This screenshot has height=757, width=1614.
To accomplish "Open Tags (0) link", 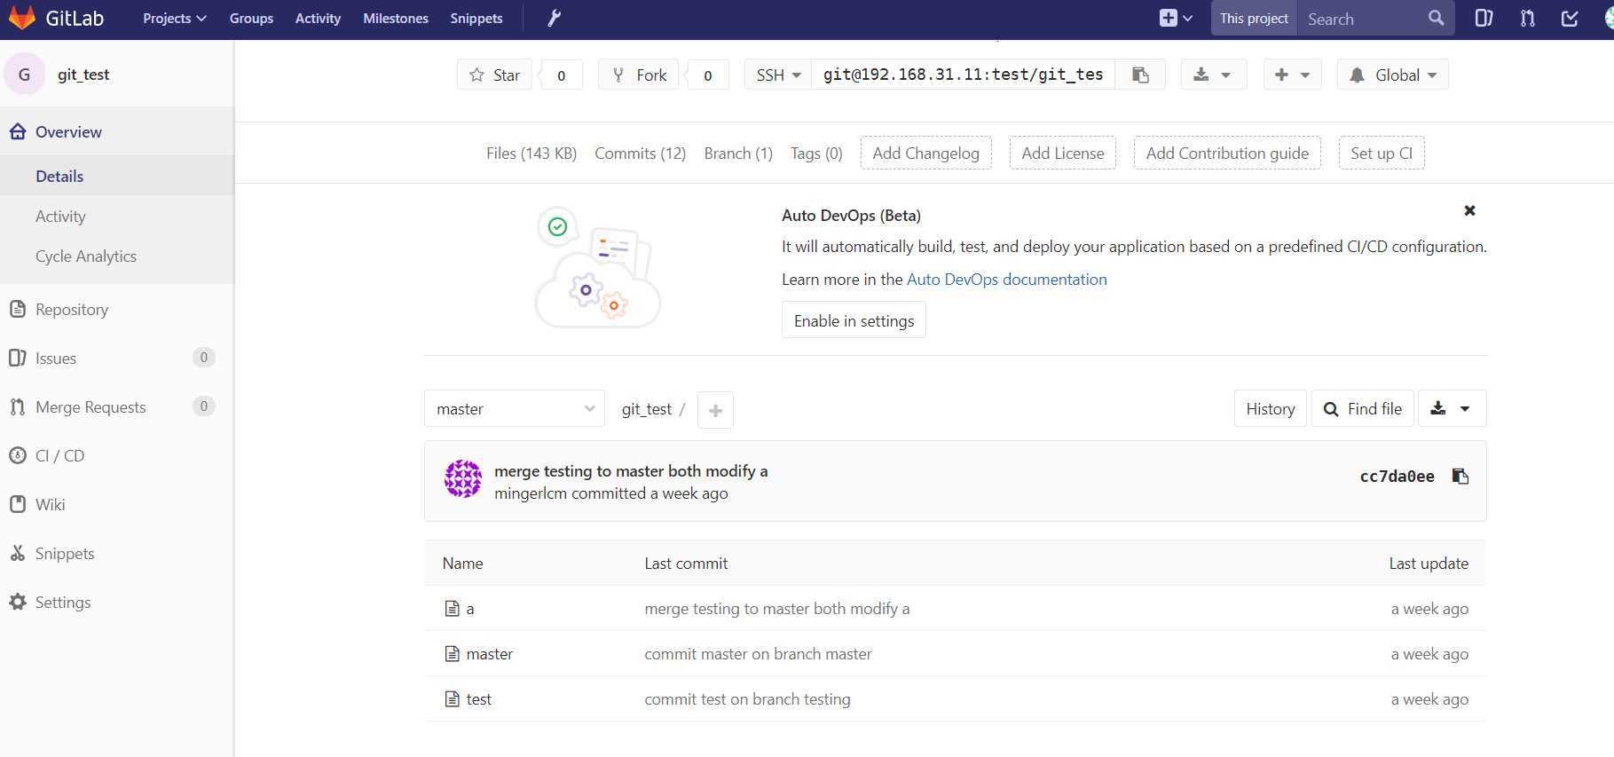I will point(816,154).
